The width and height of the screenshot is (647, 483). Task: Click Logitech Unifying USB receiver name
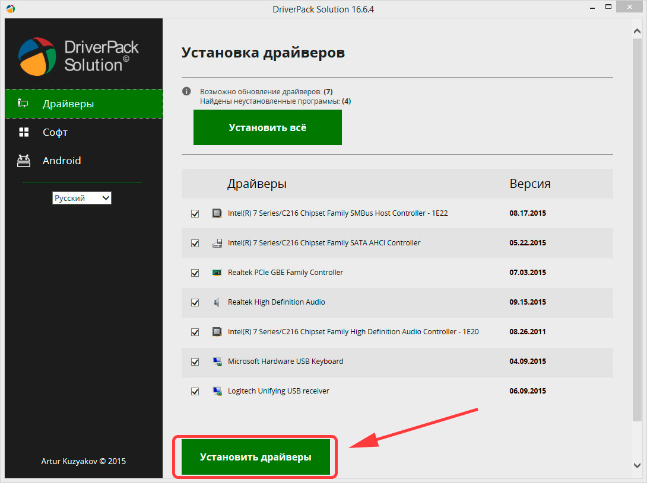(278, 391)
